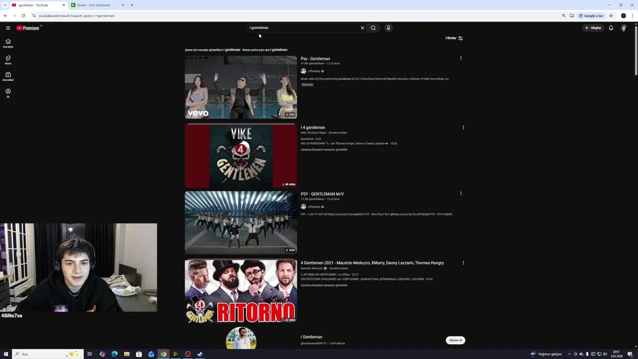Image resolution: width=638 pixels, height=359 pixels.
Task: Close the Kick Dashboard tab
Action: tap(123, 5)
